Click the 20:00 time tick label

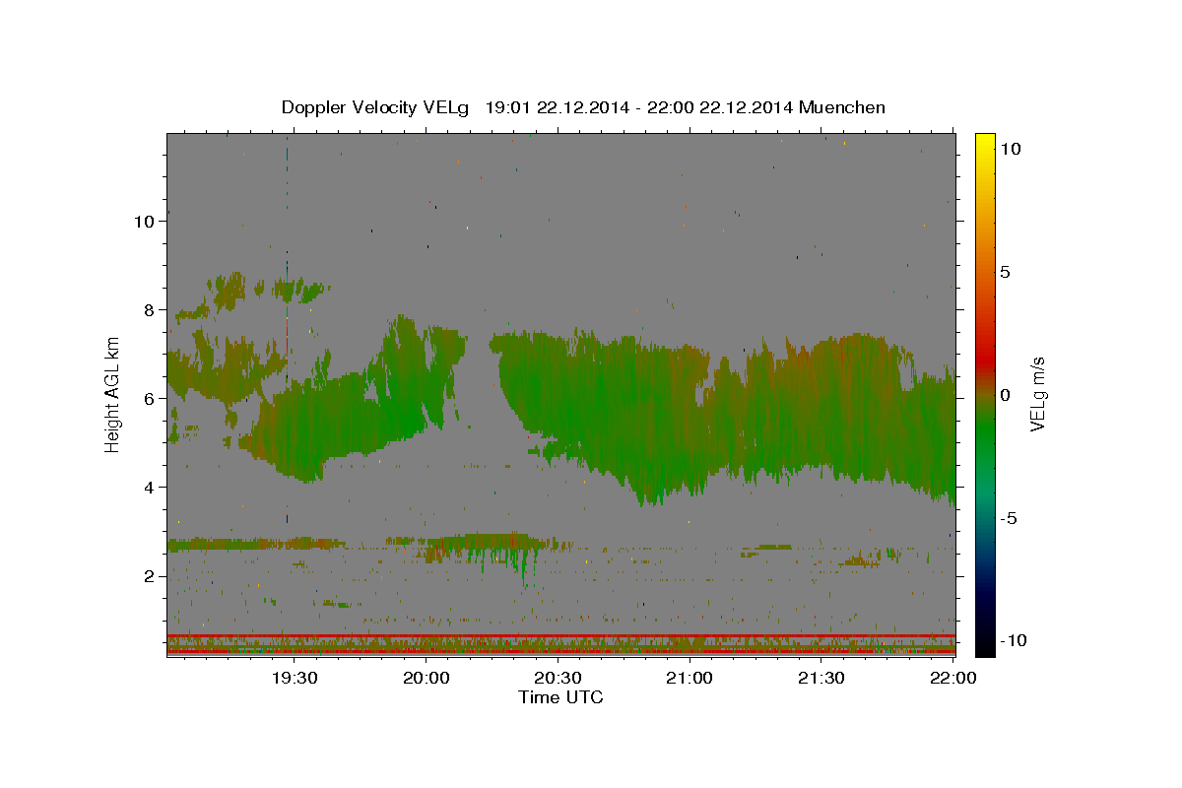coord(426,678)
